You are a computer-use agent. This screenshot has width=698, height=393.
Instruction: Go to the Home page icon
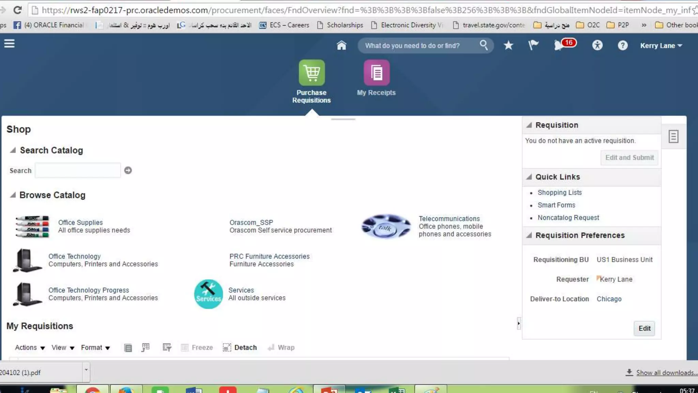341,45
